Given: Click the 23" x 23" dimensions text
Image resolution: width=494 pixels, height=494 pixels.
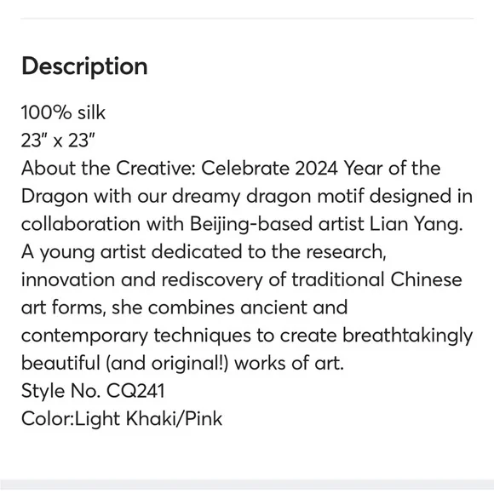Looking at the screenshot, I should click(x=58, y=141).
